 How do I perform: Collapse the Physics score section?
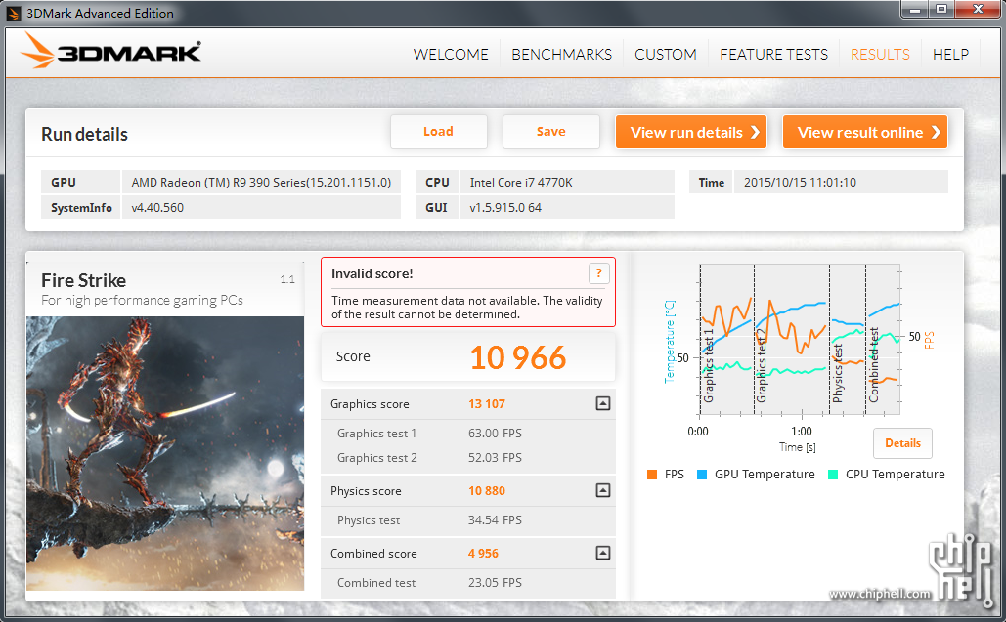click(x=603, y=491)
